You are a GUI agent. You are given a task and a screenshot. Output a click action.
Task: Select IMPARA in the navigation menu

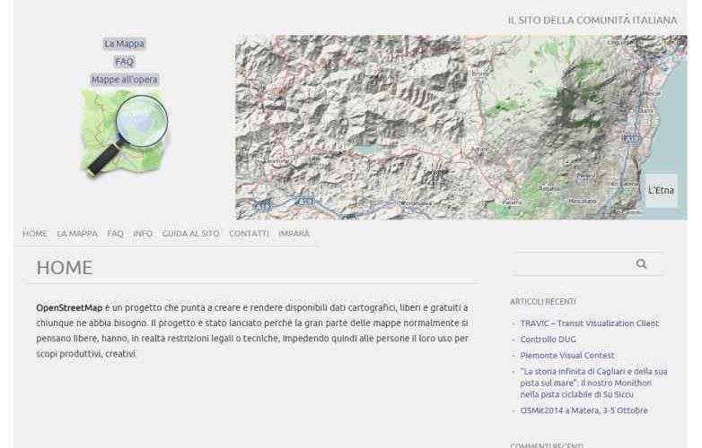(294, 234)
